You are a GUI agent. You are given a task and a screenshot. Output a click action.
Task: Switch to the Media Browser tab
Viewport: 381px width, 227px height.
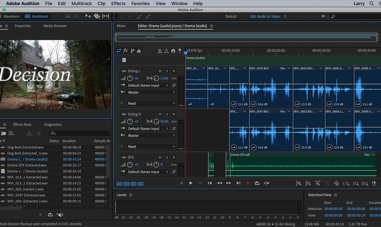(x=55, y=26)
